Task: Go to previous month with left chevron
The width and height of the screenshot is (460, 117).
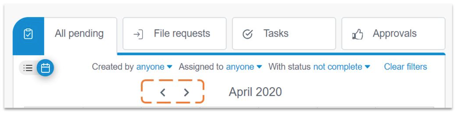Action: coord(163,92)
